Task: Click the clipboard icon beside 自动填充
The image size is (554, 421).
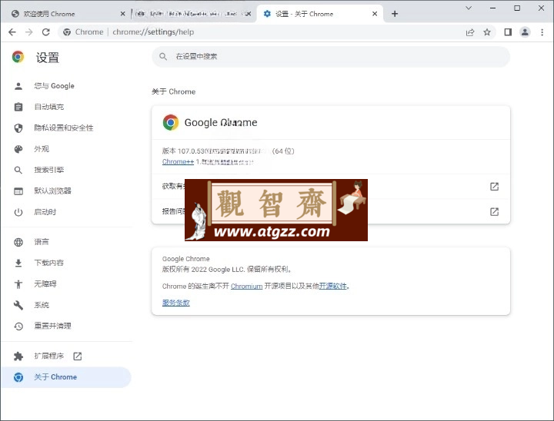Action: pos(18,107)
